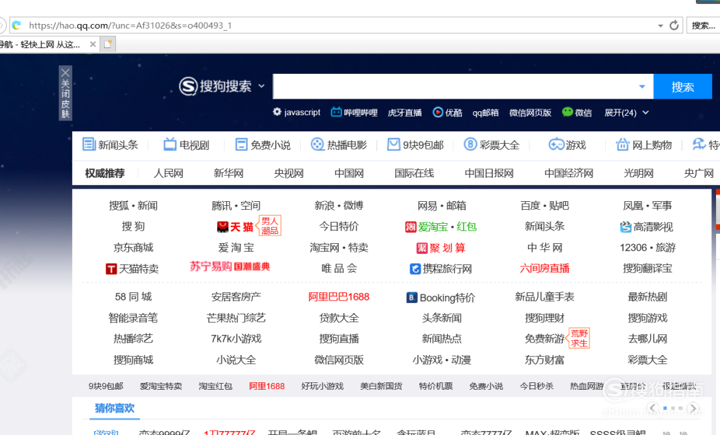This screenshot has width=720, height=435.
Task: Click the Booking特价 blue B icon
Action: pyautogui.click(x=412, y=298)
